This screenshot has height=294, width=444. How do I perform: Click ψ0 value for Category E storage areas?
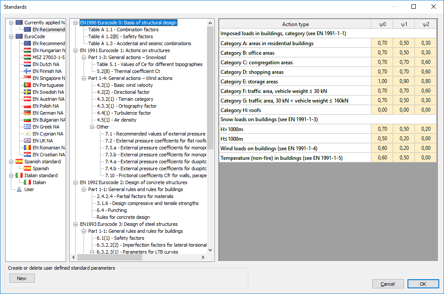coord(382,81)
